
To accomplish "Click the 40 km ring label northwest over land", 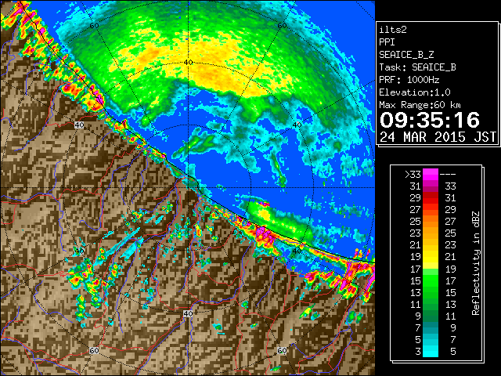I will pyautogui.click(x=79, y=125).
